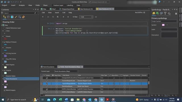Collapse the US layer expander
This screenshot has width=182, height=102.
(3, 84)
